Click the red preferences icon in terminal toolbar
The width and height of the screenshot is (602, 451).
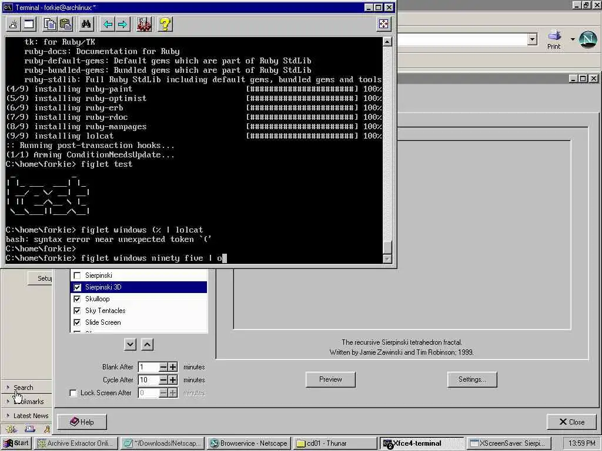(145, 25)
